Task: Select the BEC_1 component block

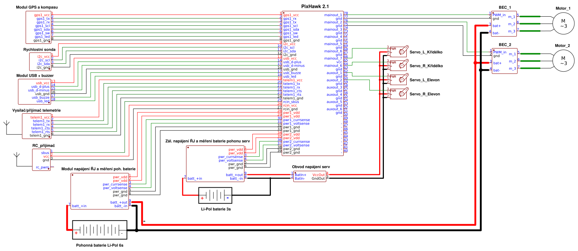Action: [x=504, y=24]
